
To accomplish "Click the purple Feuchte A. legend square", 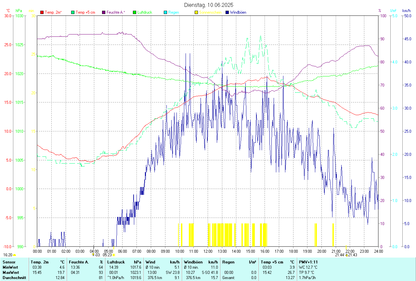I will coord(104,12).
